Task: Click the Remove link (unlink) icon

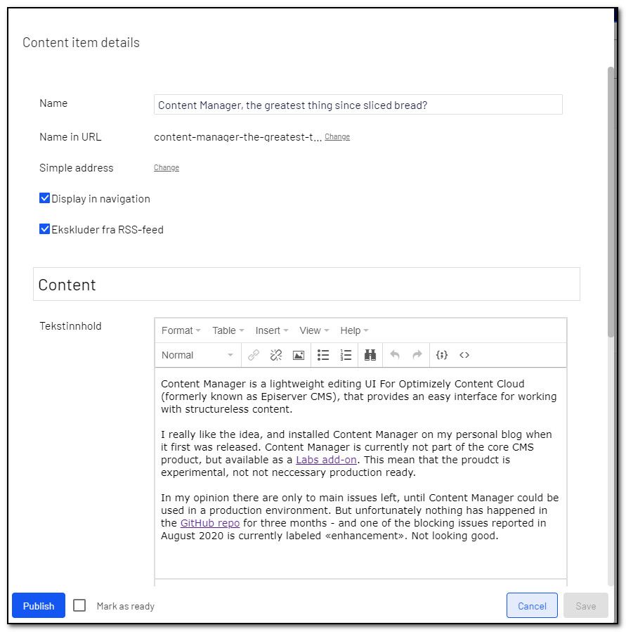Action: tap(276, 355)
